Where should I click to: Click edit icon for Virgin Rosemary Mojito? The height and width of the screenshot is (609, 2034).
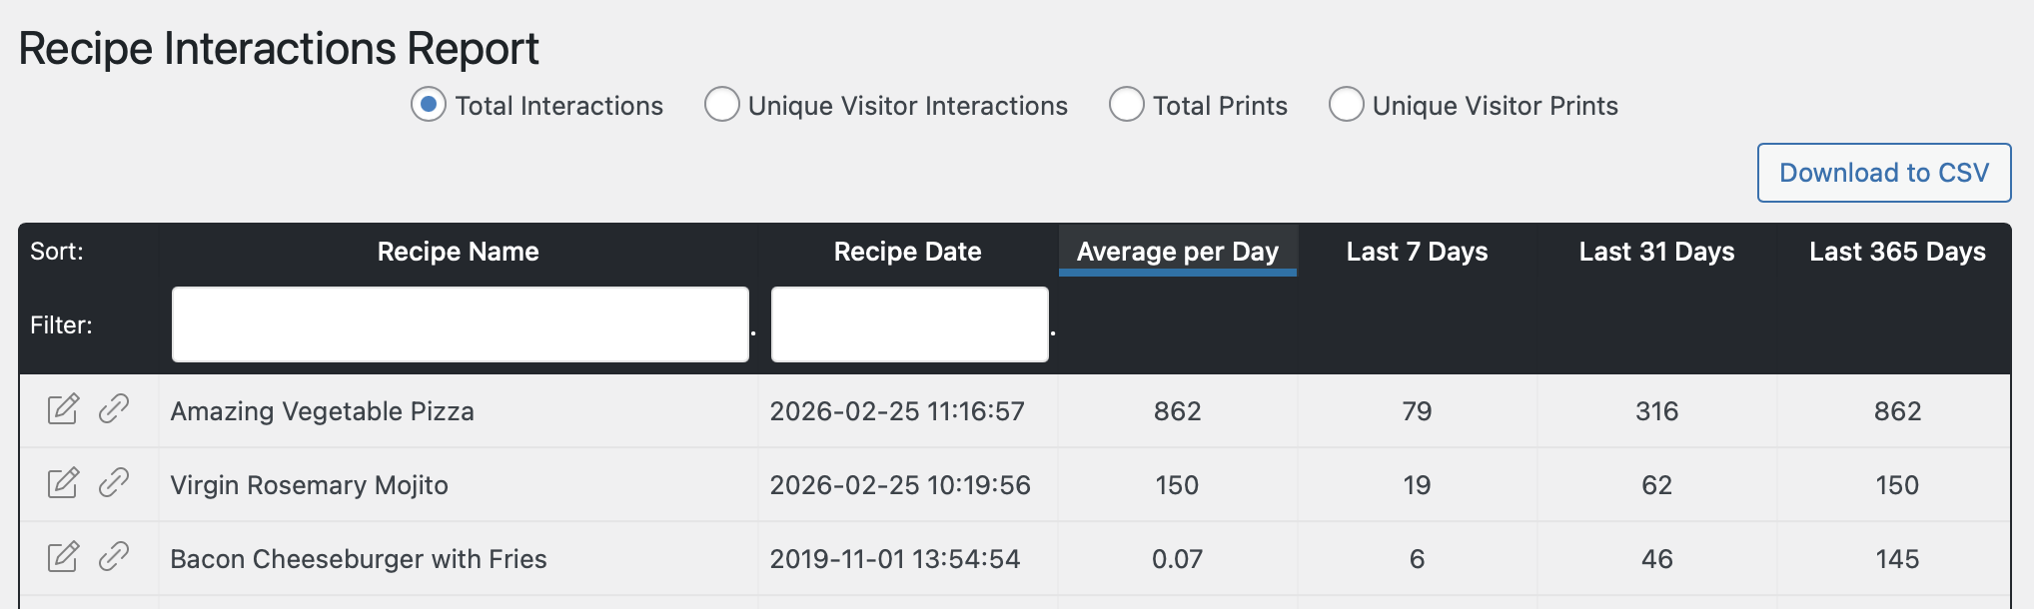tap(63, 483)
